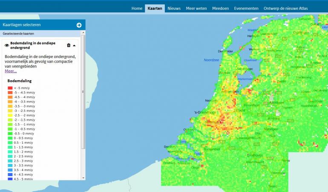Go to the Meedoen page
Viewport: 328px width, 192px height.
[221, 9]
